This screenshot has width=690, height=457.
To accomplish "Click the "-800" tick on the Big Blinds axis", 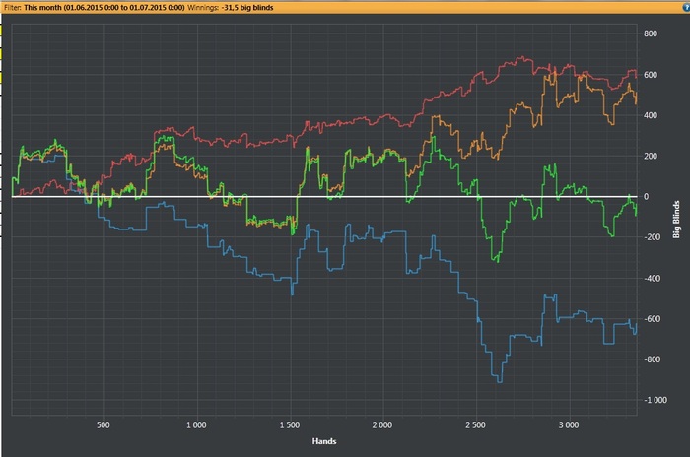I will 653,359.
